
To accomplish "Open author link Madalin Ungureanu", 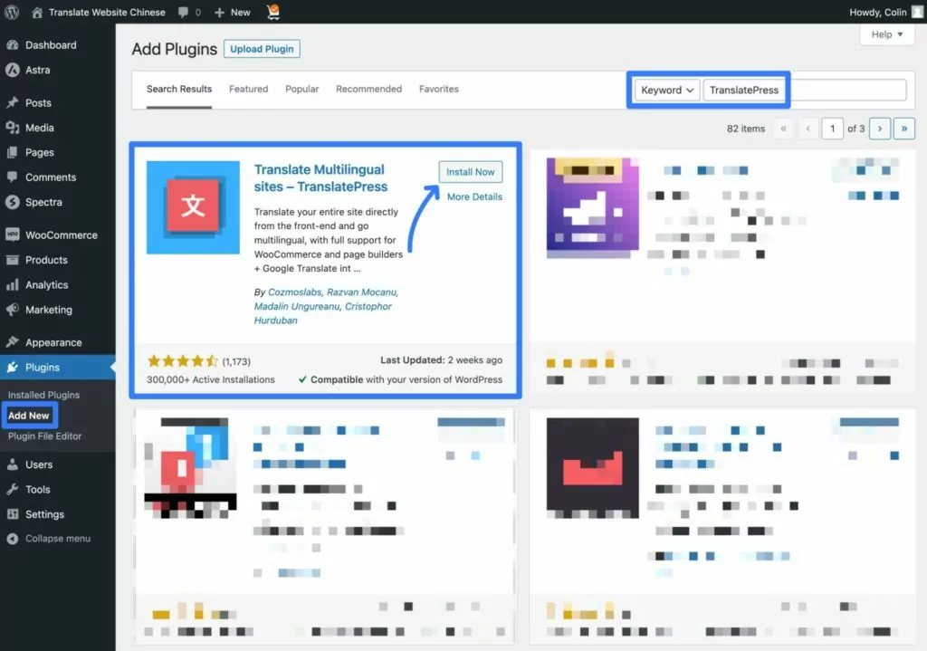I will point(297,306).
